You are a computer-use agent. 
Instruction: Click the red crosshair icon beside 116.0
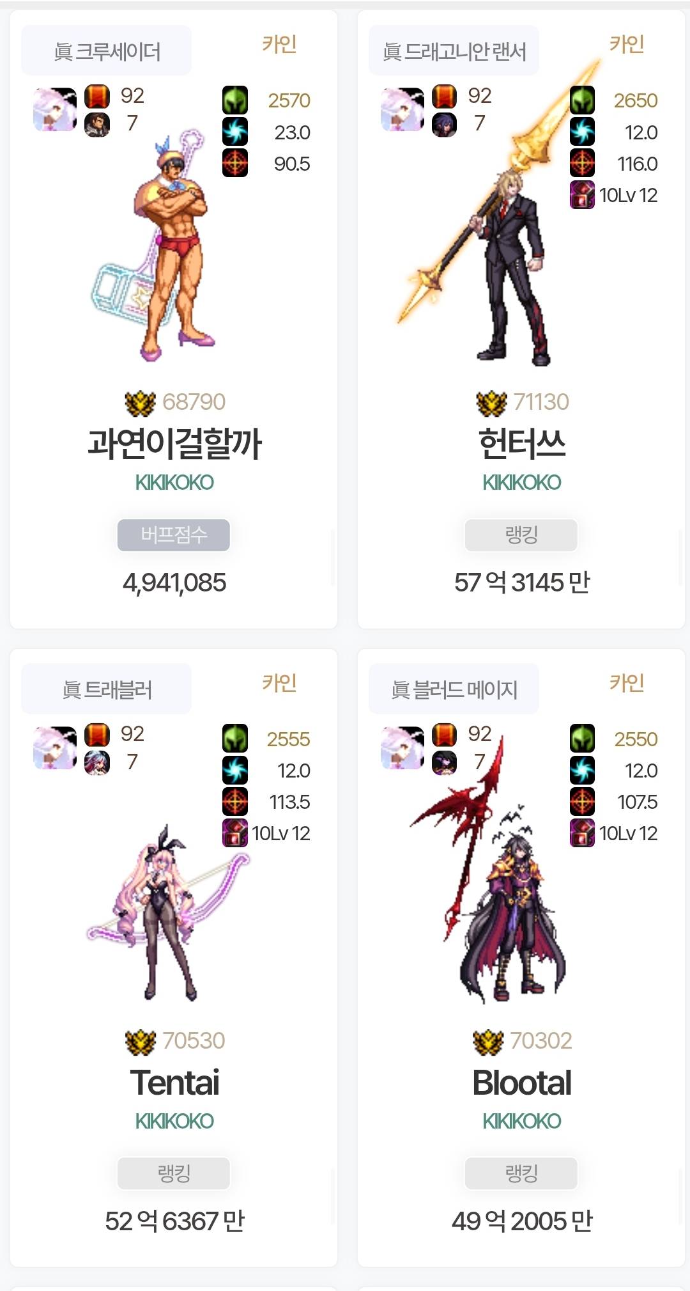pos(582,164)
